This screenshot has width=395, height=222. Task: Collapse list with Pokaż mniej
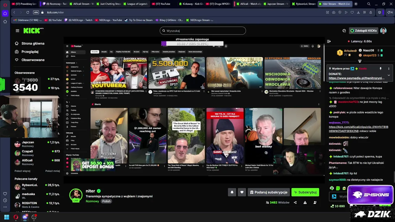(52, 171)
